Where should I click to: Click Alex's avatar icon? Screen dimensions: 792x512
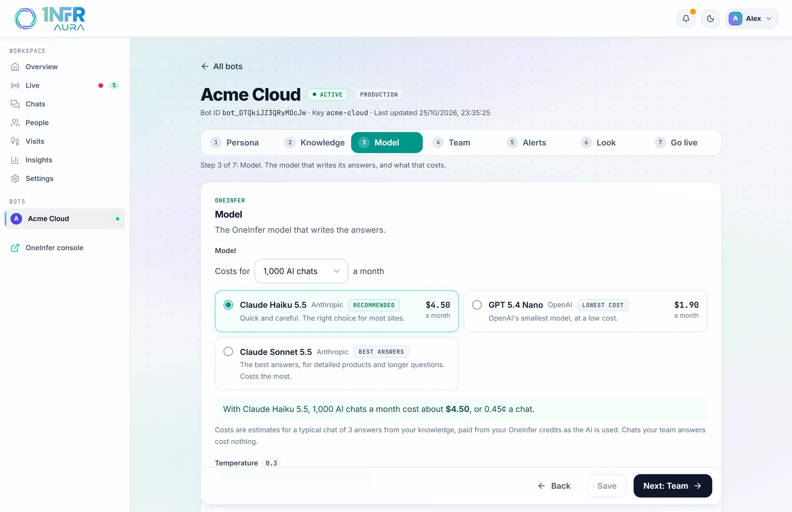pyautogui.click(x=735, y=18)
